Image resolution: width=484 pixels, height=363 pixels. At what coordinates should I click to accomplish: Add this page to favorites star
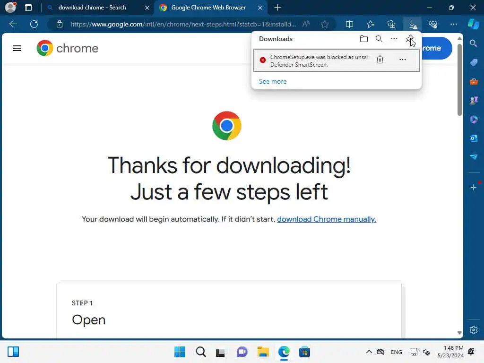coord(324,24)
